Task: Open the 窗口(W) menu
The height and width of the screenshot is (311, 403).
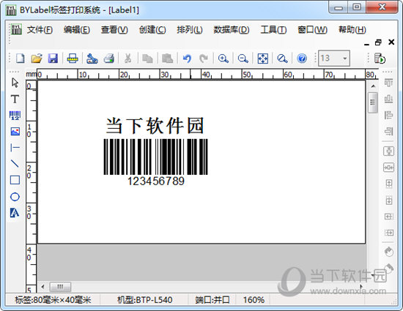Action: click(x=313, y=30)
